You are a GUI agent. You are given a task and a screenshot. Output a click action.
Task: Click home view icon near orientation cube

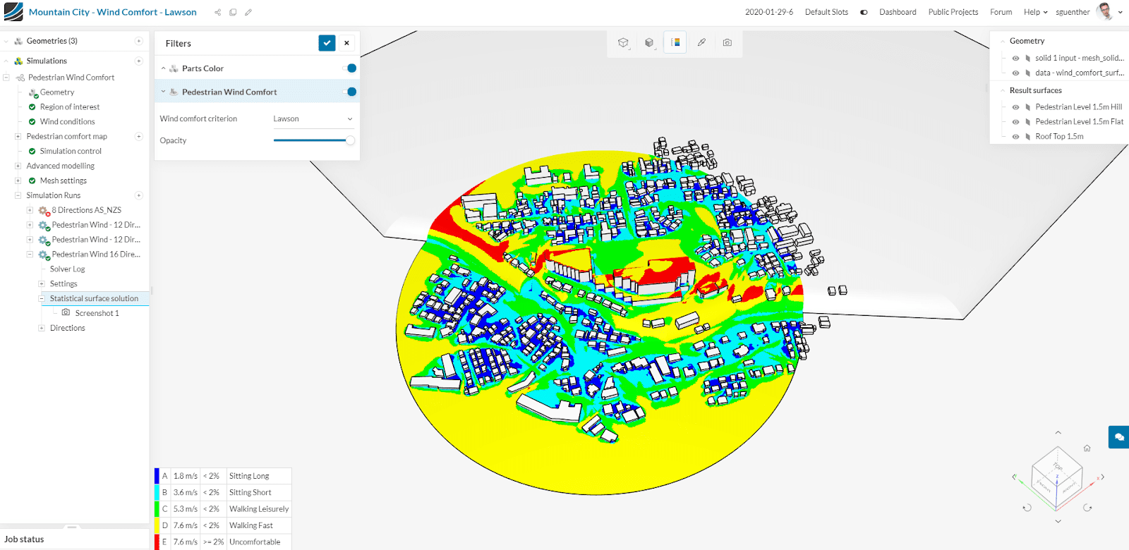pyautogui.click(x=1087, y=448)
